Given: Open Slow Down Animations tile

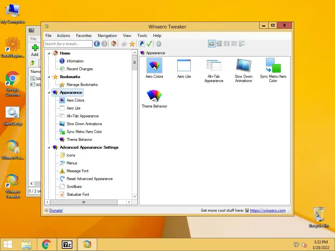Looking at the screenshot, I should pyautogui.click(x=243, y=71).
